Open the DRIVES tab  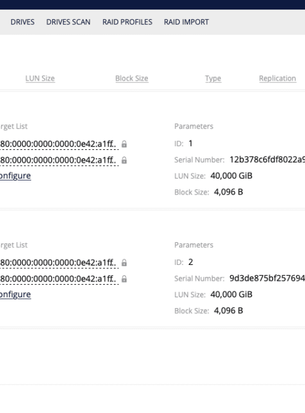point(22,22)
